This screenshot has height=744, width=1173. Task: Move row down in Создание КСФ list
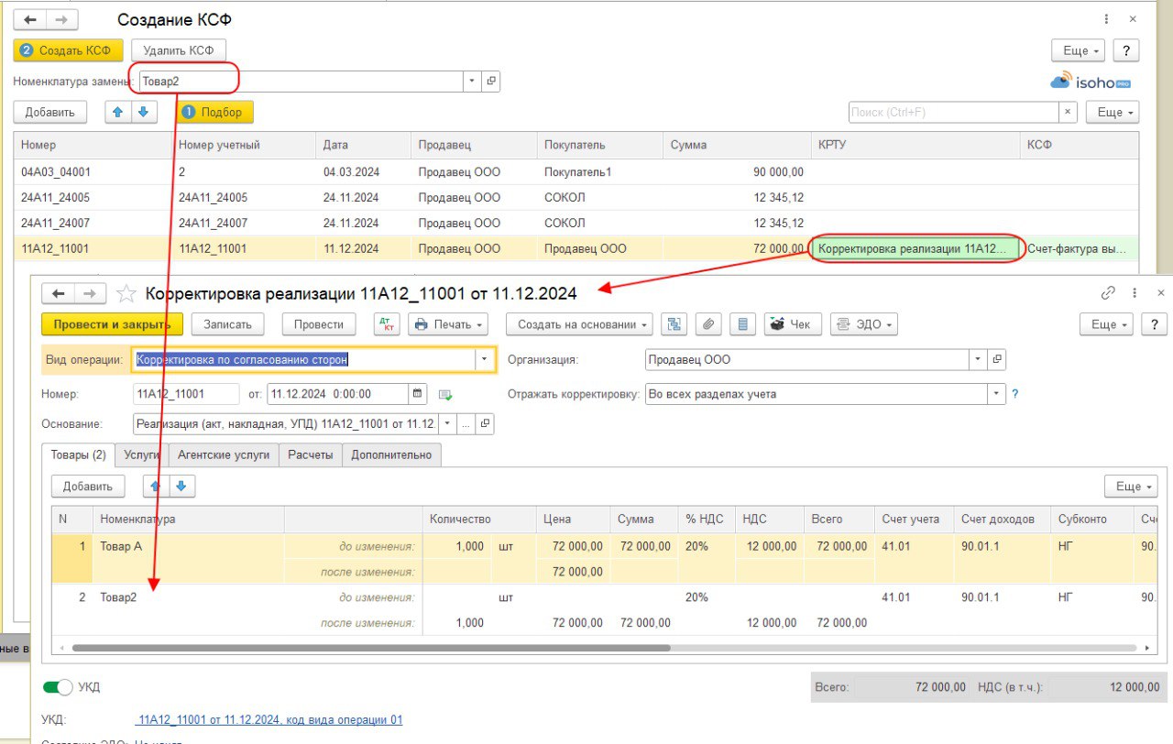142,112
